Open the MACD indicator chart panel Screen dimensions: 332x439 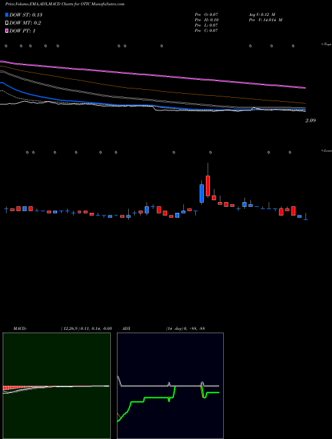56,386
